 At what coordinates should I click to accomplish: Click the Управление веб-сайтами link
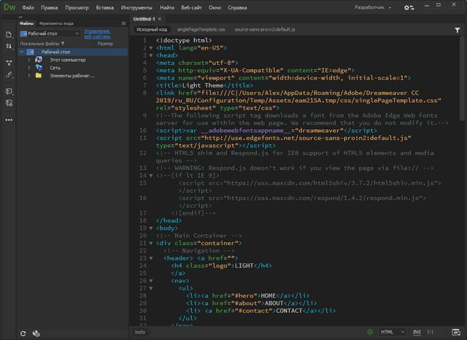pos(98,34)
